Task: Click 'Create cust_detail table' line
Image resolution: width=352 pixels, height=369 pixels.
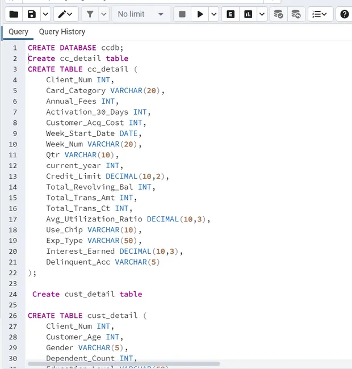Action: 87,295
